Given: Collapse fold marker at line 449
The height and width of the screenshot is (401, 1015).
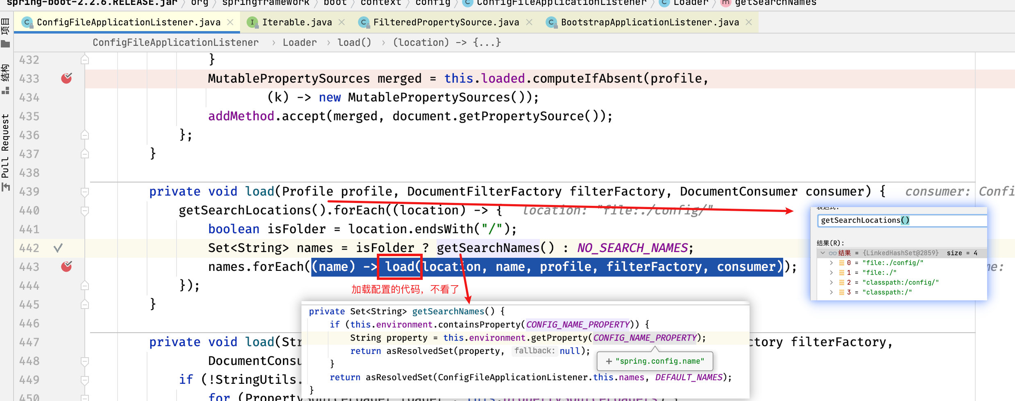Looking at the screenshot, I should (x=85, y=380).
